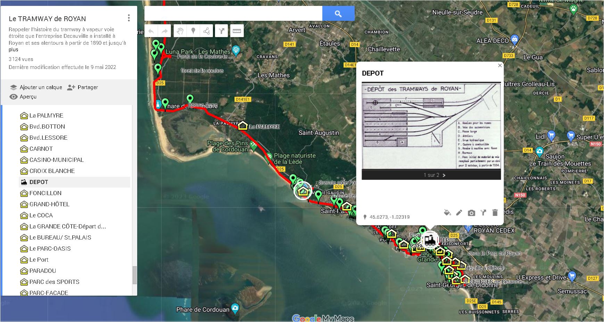Click the sidebar scrollbar thumb
Viewport: 604px width, 322px height.
tap(135, 275)
